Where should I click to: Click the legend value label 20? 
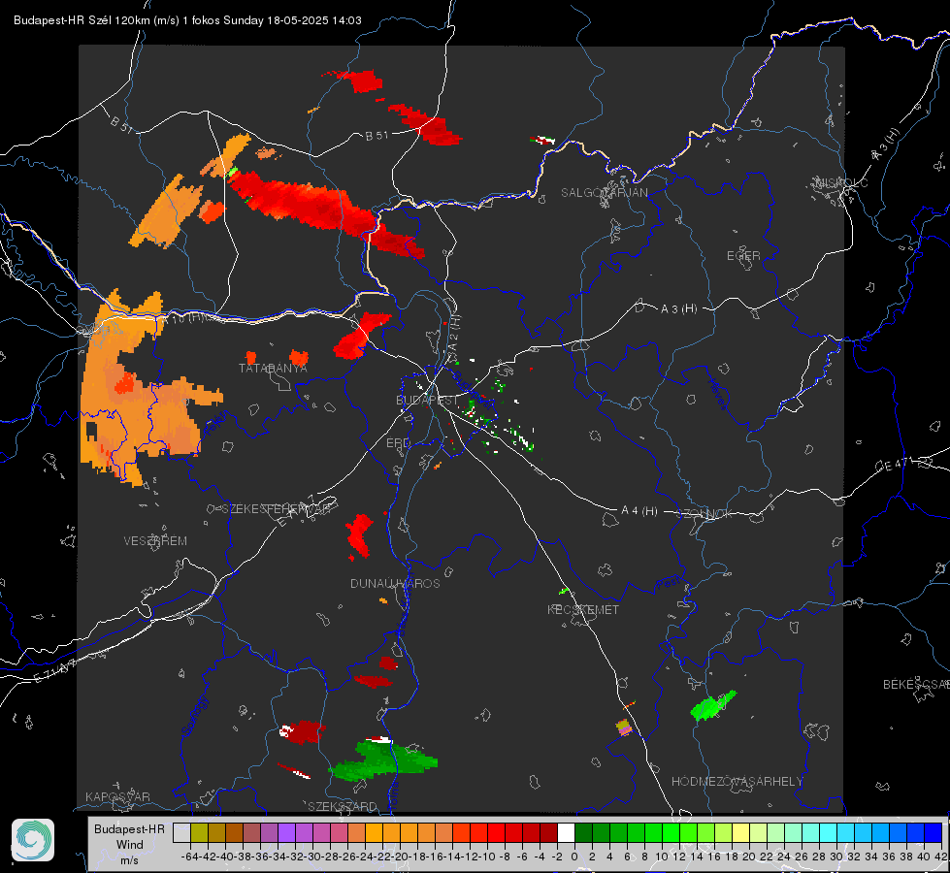click(x=749, y=857)
